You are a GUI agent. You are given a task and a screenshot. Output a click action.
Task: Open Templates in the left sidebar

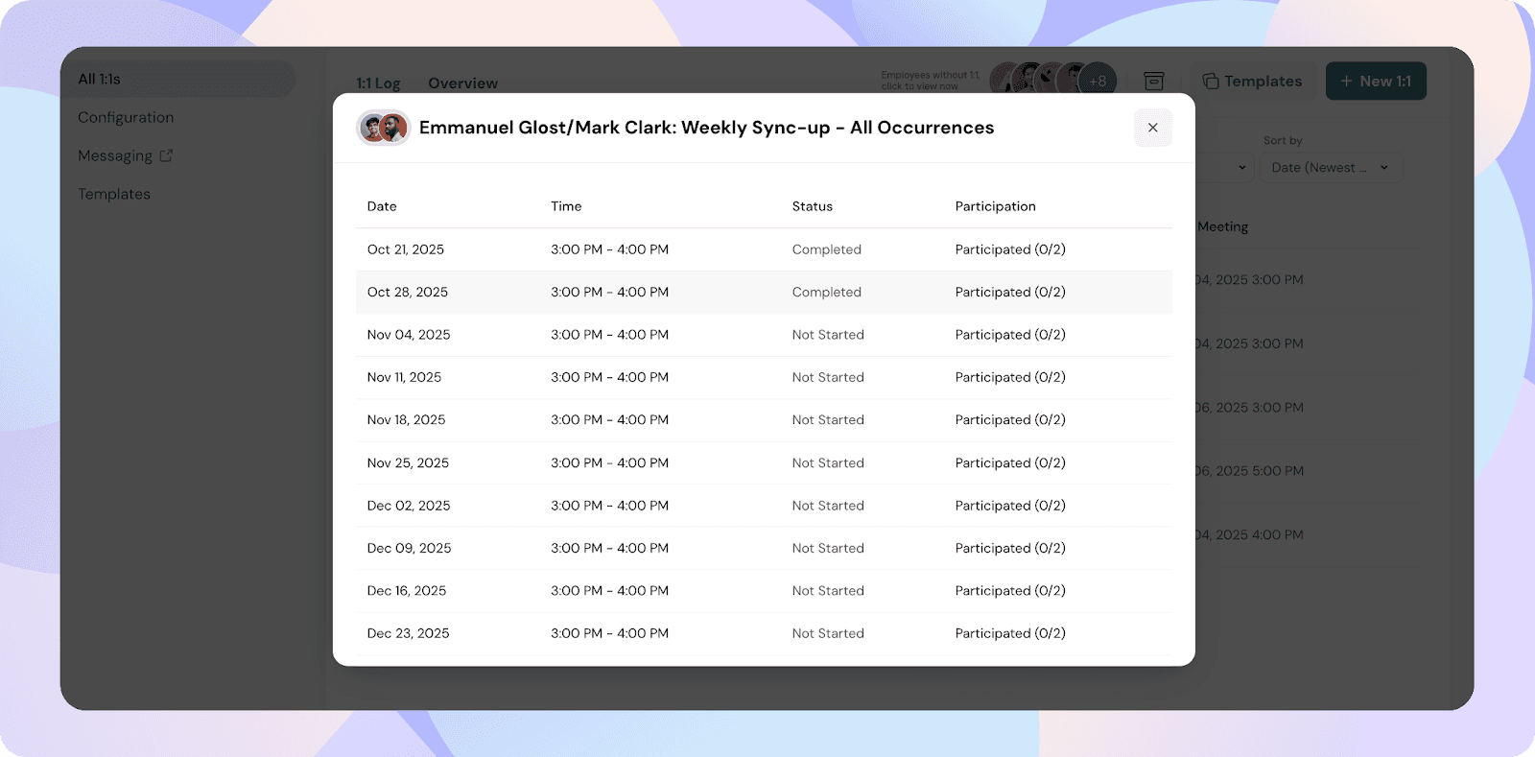(114, 195)
